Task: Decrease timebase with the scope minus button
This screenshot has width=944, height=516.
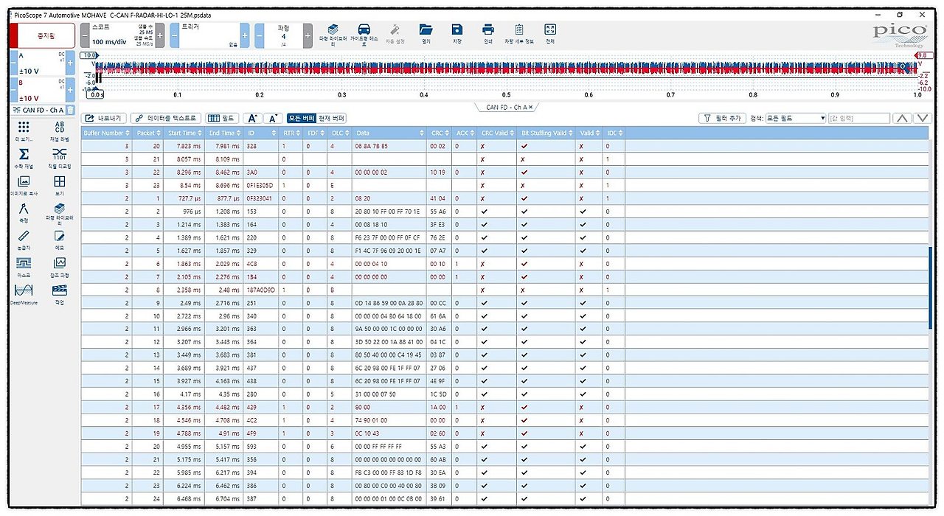Action: [85, 35]
